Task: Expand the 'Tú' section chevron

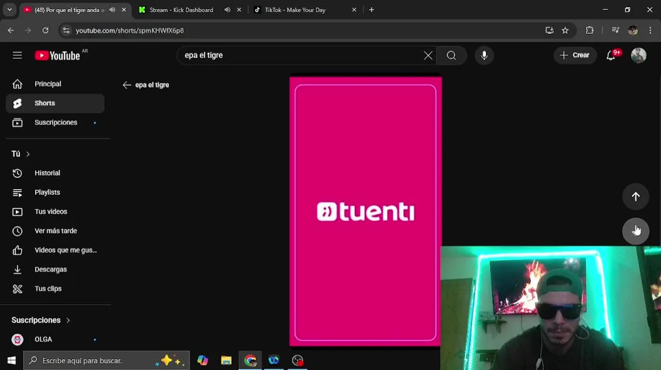Action: point(28,154)
